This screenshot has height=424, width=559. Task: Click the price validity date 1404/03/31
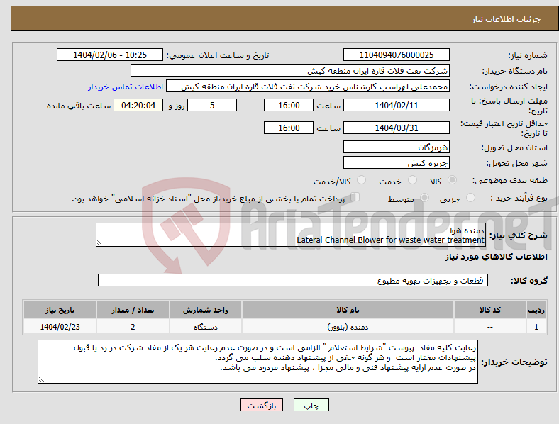point(397,128)
